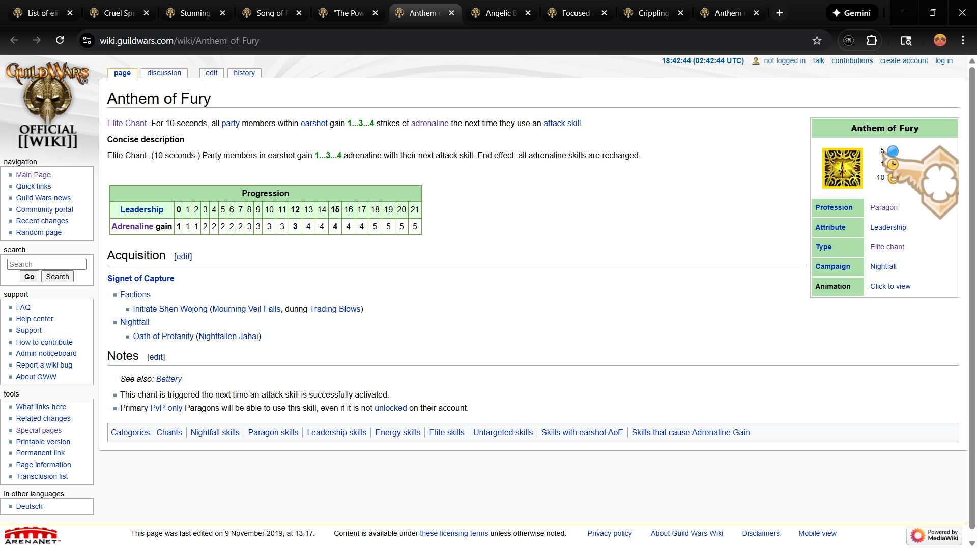Open the Nightfall campaign link in infobox
Viewport: 977px width, 548px height.
coord(883,266)
